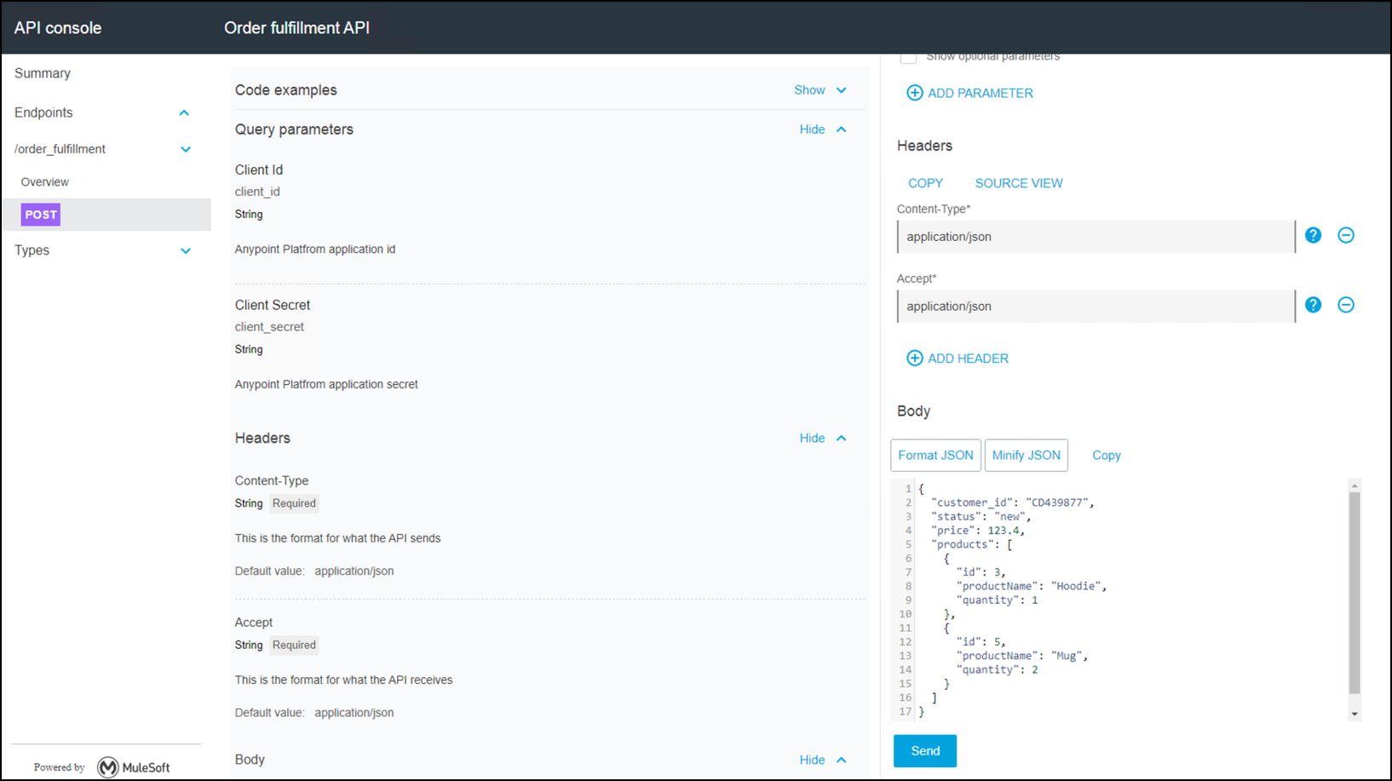Image resolution: width=1392 pixels, height=781 pixels.
Task: Click the API console title
Action: coord(58,28)
